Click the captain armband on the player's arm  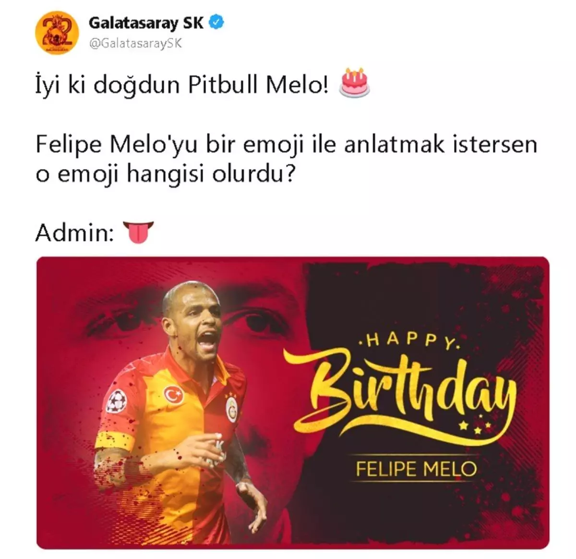[115, 440]
